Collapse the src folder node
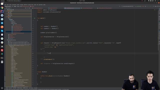160x90 pixels. click(7, 18)
